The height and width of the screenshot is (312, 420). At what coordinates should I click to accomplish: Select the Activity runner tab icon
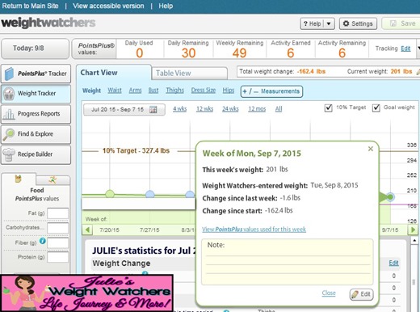pos(52,179)
